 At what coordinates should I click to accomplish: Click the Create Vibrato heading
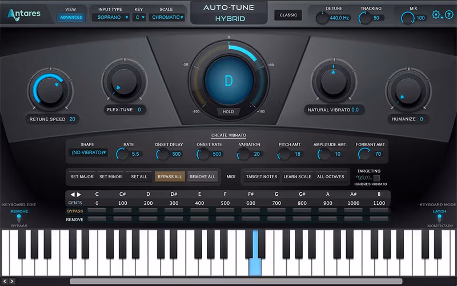click(228, 135)
